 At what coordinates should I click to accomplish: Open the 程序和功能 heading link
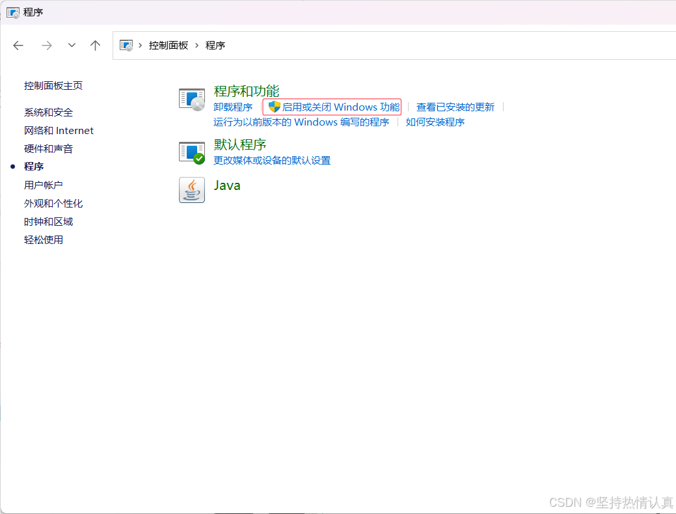coord(246,91)
